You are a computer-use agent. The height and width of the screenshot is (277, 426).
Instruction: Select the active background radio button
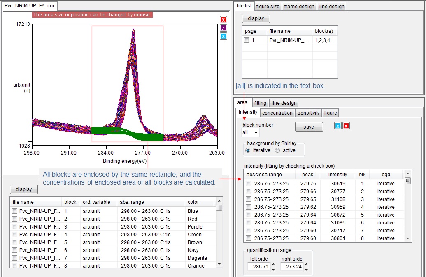(278, 150)
